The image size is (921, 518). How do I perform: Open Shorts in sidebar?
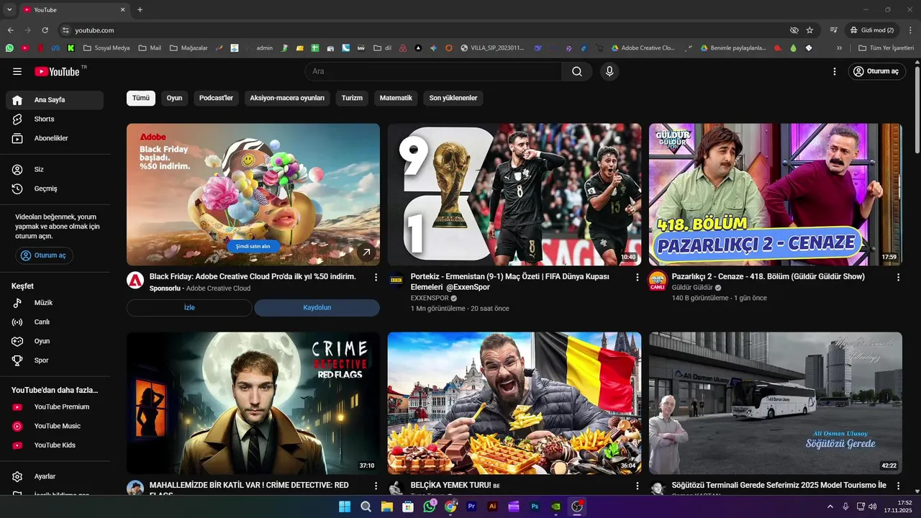[55, 119]
